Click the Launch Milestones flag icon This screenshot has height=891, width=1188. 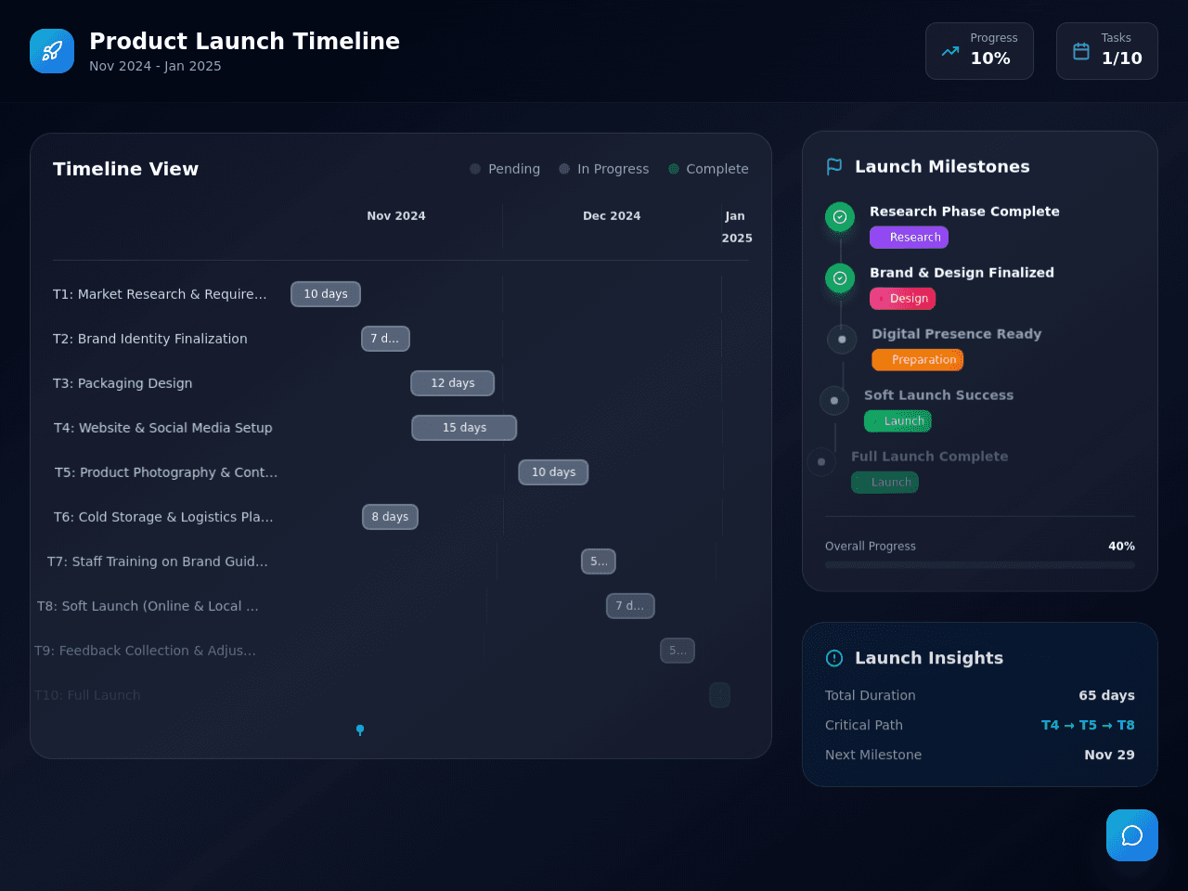click(834, 167)
